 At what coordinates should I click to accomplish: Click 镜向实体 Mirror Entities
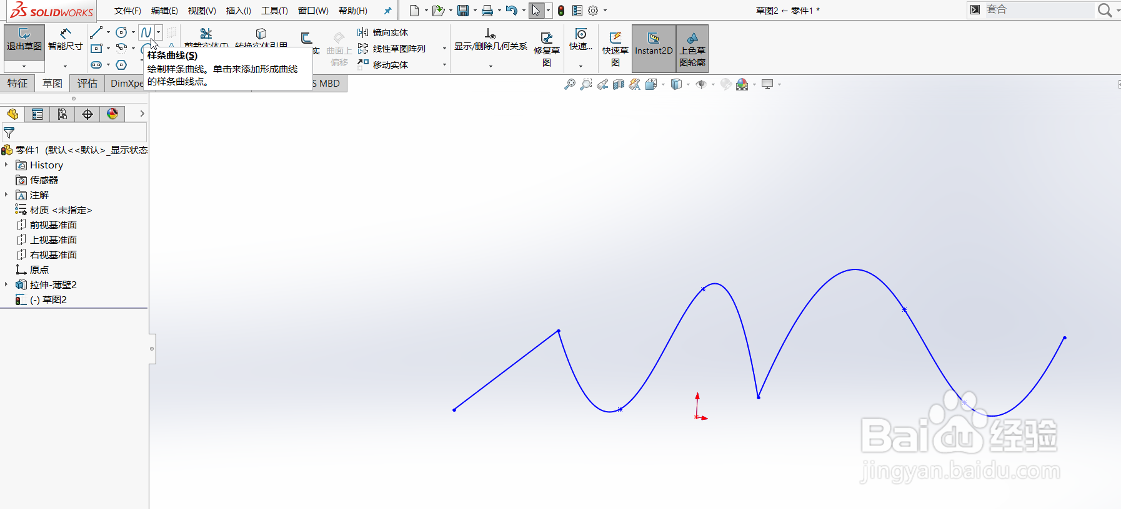382,32
